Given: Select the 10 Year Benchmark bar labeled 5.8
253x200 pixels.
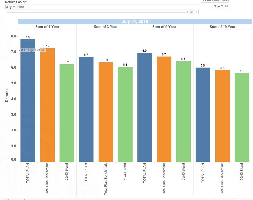Looking at the screenshot, I should 223,116.
